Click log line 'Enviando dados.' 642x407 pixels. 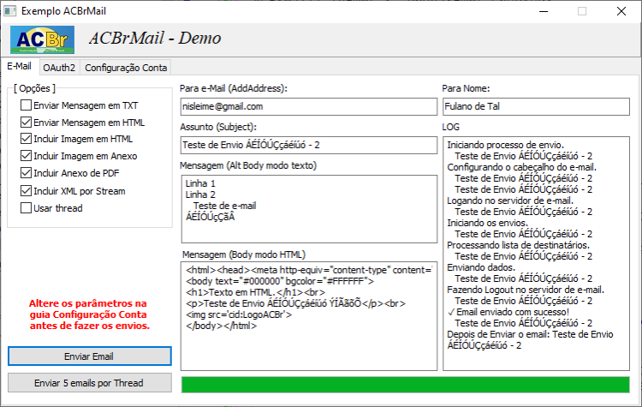tap(481, 267)
